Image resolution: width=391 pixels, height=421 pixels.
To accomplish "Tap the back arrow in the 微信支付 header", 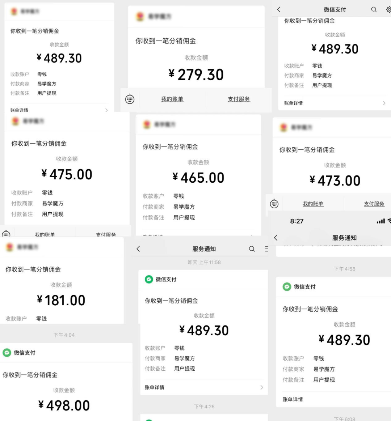I will (279, 10).
